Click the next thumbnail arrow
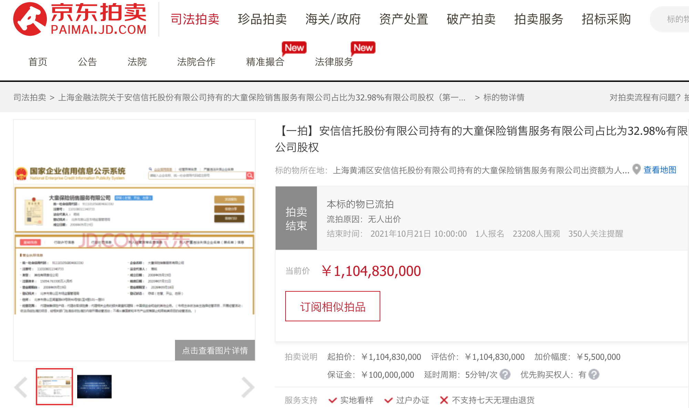689x408 pixels. coord(248,387)
